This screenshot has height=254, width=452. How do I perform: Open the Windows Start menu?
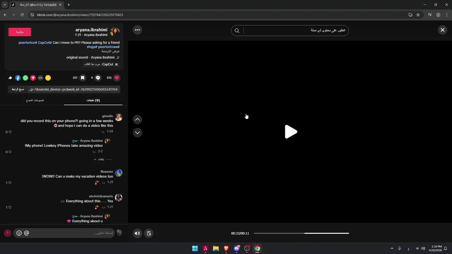click(x=195, y=248)
